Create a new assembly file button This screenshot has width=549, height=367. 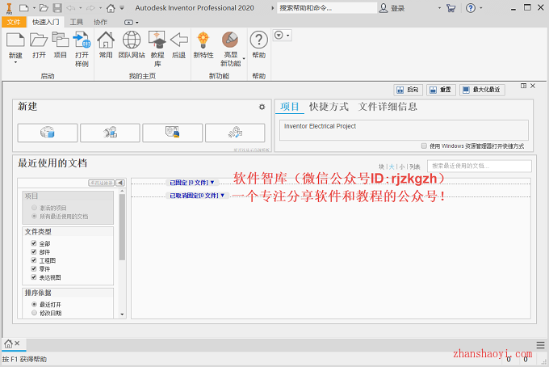[110, 133]
